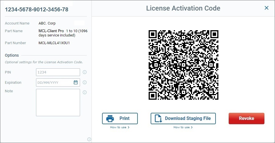Click the 'Options' section heading
Image resolution: width=275 pixels, height=143 pixels.
click(12, 55)
